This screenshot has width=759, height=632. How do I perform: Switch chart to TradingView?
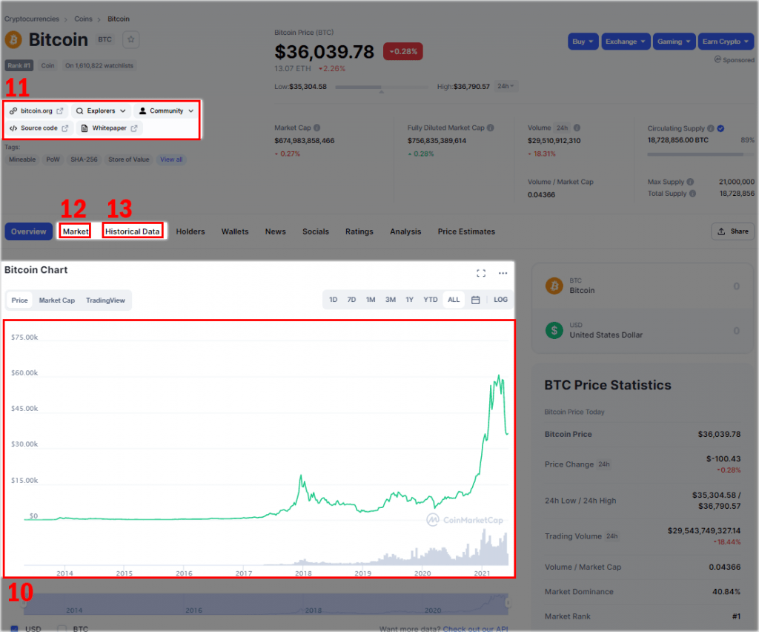pyautogui.click(x=105, y=300)
